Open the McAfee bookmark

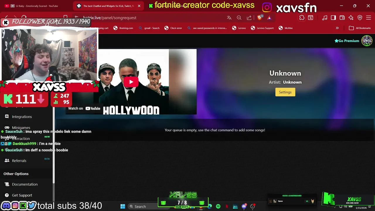(286, 28)
